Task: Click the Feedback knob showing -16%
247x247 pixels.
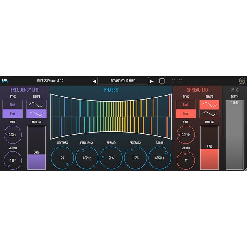Action: point(135,158)
